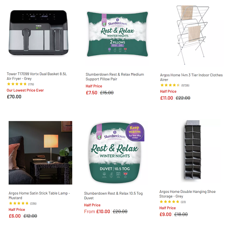Image resolution: width=228 pixels, height=228 pixels.
Task: Click the Our Lowest Price Ever label
Action: click(x=25, y=90)
